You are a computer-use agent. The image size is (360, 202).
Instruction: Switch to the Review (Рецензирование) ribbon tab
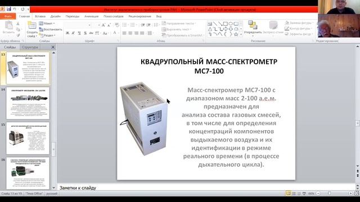point(140,16)
